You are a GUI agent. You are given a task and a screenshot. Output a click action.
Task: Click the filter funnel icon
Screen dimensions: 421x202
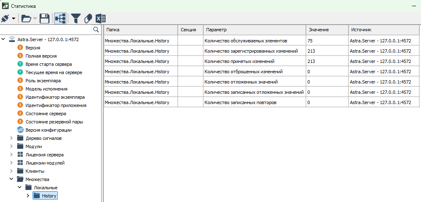tap(76, 18)
